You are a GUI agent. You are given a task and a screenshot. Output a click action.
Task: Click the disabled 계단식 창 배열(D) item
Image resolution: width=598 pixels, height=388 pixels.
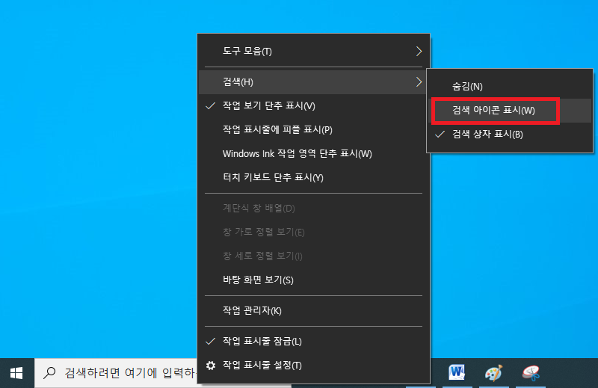(313, 209)
